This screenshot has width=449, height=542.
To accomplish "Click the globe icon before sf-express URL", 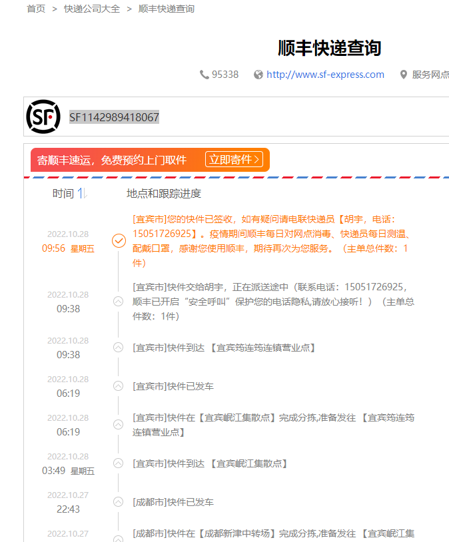I will [x=258, y=75].
